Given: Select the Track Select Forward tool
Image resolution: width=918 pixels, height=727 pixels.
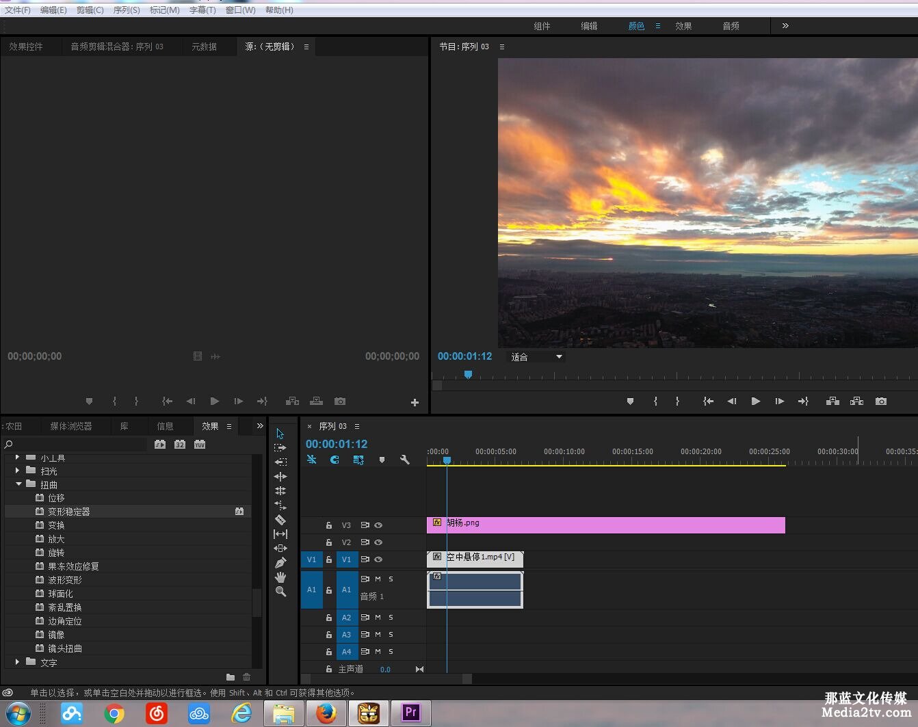Looking at the screenshot, I should coord(280,448).
